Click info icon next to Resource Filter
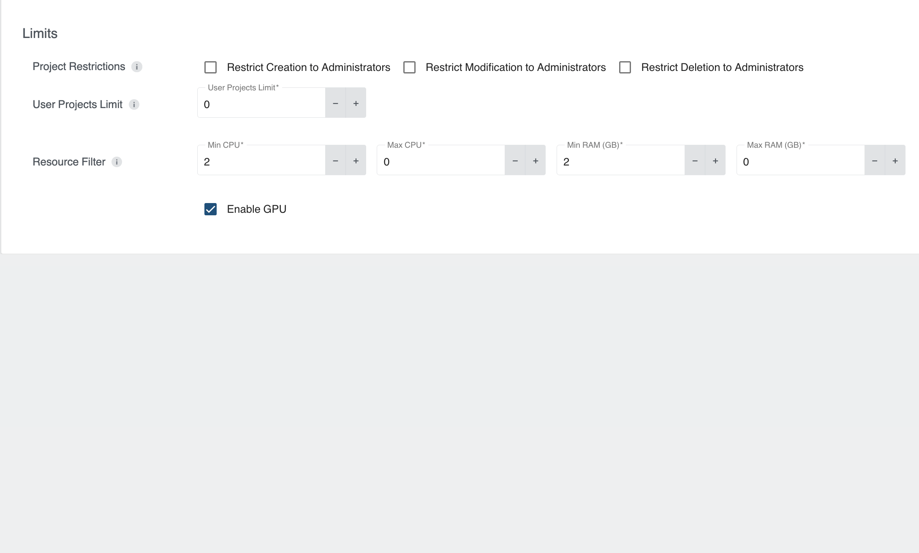 (117, 162)
